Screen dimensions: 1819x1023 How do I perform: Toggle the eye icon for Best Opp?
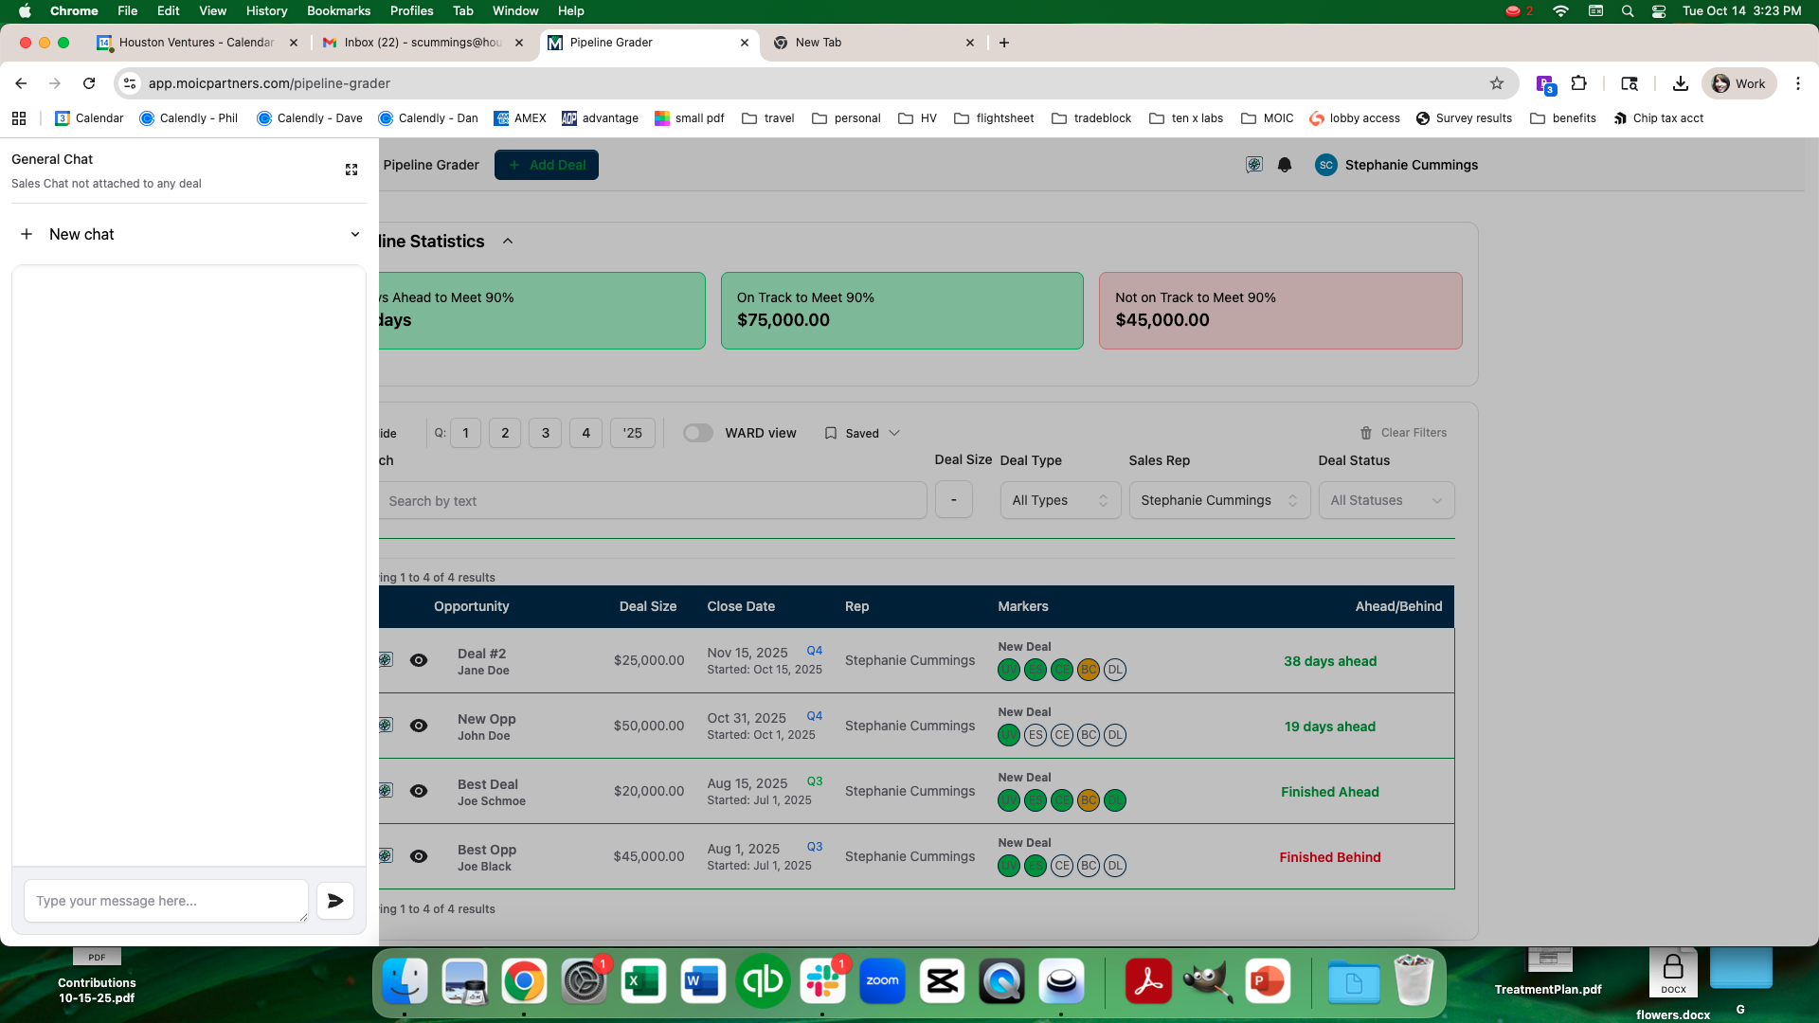(419, 856)
